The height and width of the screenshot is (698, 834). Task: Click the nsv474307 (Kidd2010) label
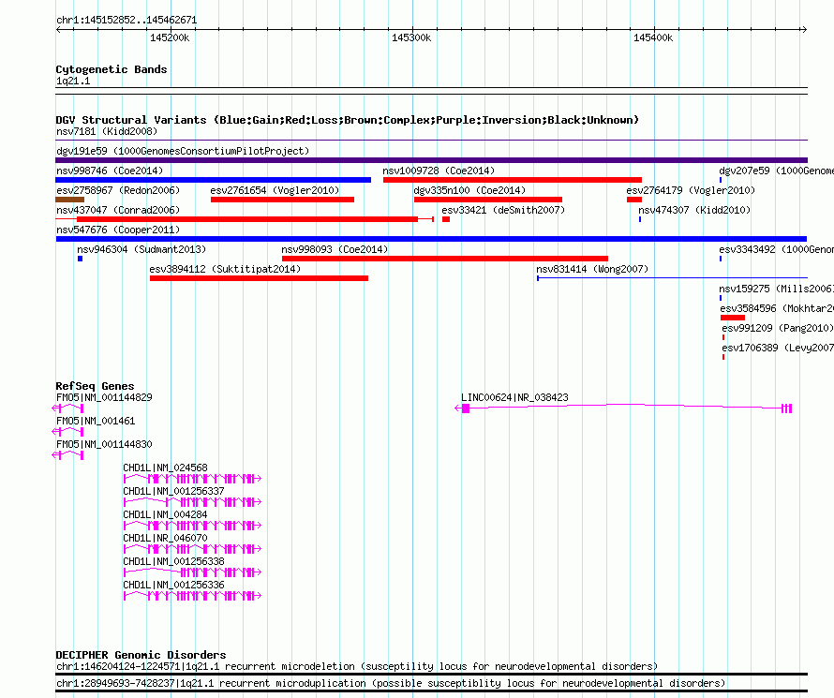pos(694,210)
